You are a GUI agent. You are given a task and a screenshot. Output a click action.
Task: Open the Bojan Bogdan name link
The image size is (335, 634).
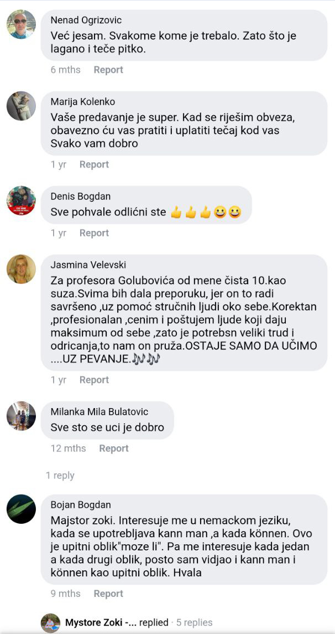coord(81,504)
